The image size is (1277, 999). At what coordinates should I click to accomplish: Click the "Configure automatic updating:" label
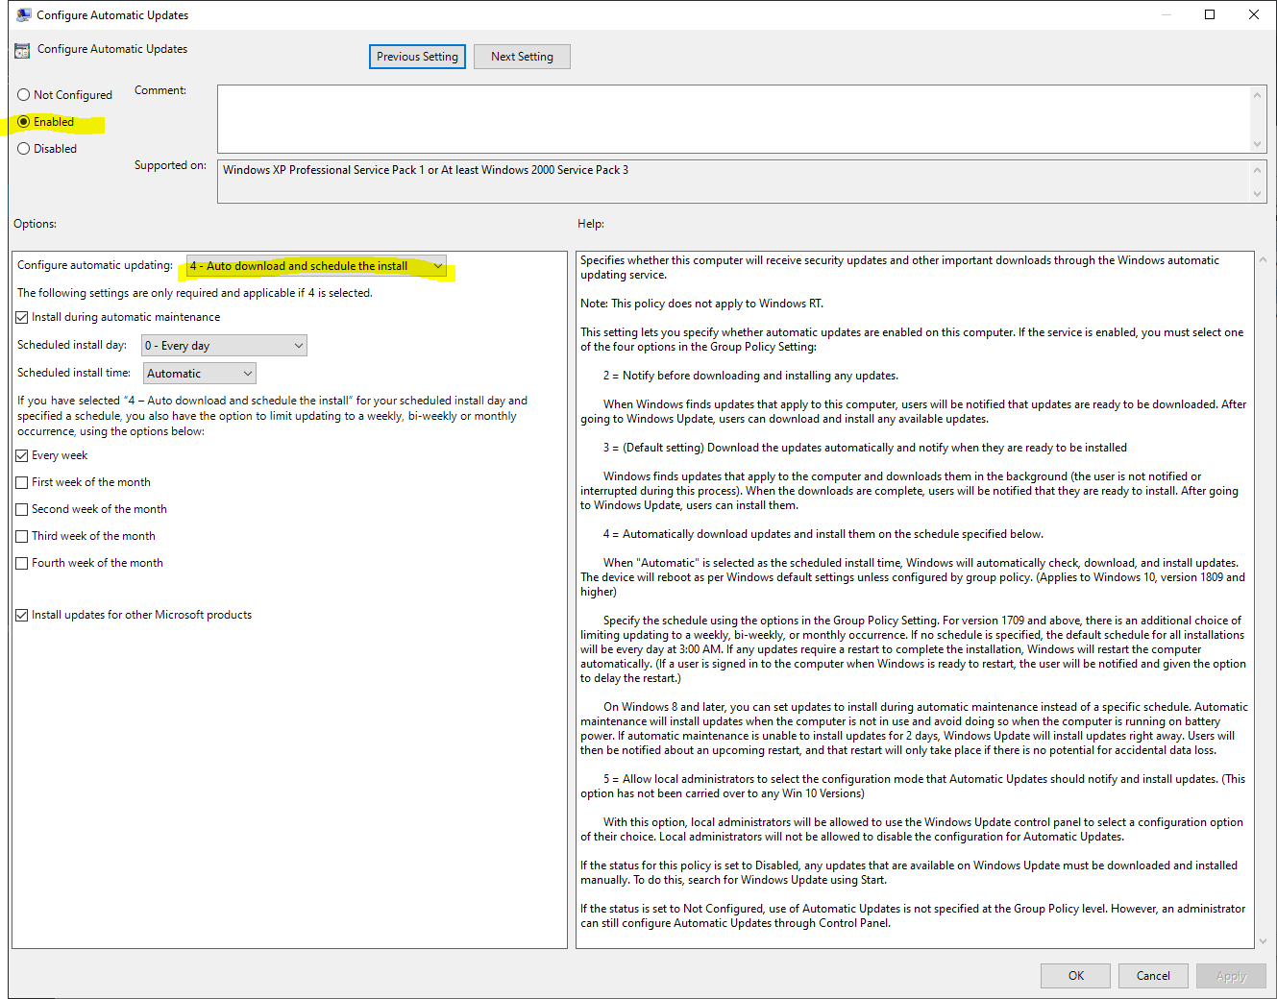coord(95,265)
